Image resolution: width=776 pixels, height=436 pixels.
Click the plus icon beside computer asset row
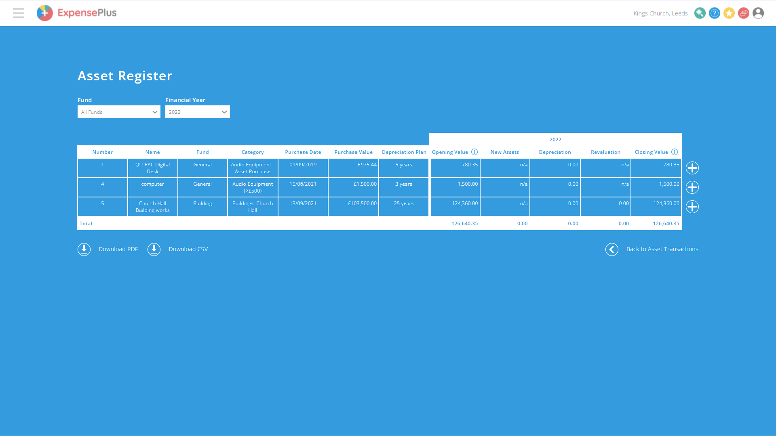point(692,187)
